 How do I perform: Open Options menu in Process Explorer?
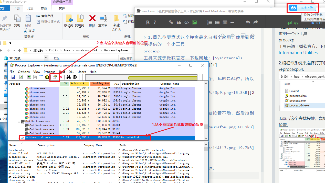tap(24, 72)
